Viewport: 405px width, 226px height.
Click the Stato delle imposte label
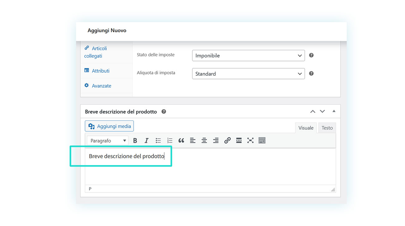[156, 55]
